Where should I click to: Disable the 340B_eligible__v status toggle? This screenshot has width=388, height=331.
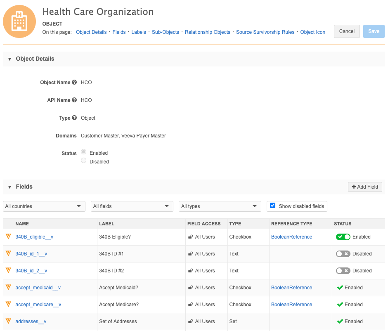pyautogui.click(x=343, y=237)
